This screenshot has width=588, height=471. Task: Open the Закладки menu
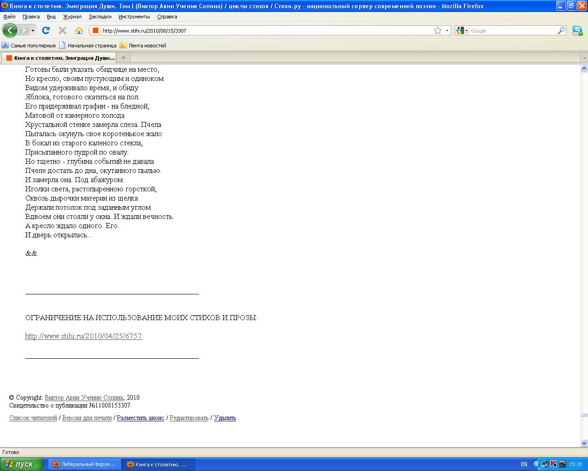coord(100,17)
